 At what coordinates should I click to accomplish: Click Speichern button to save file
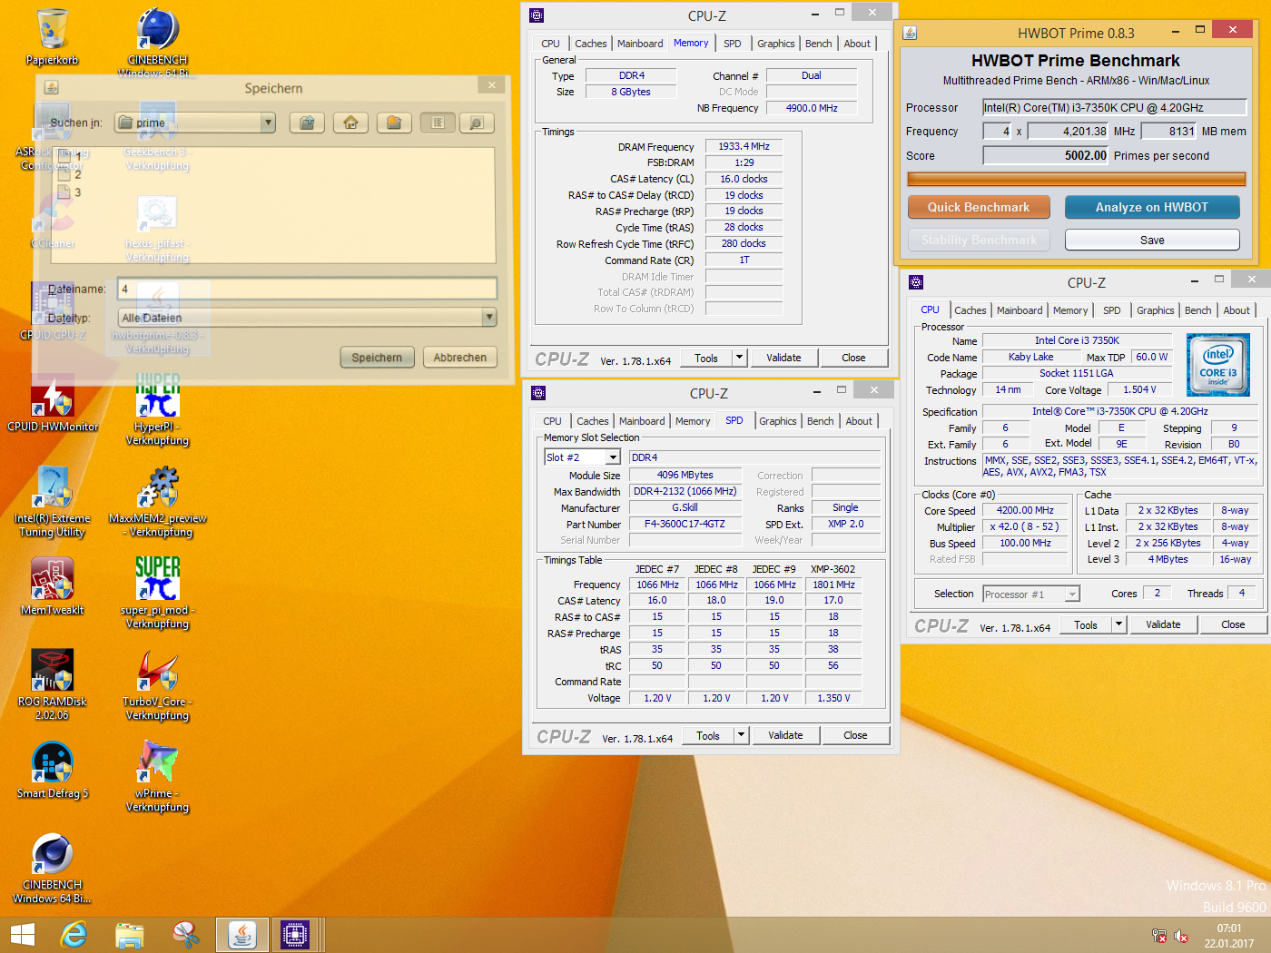point(377,358)
